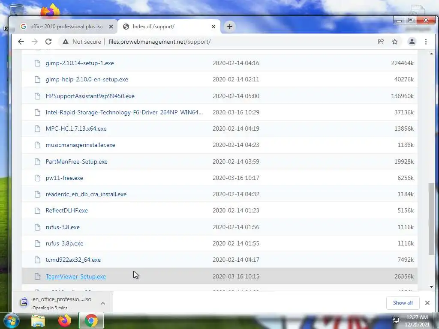Click Show all downloads

click(x=403, y=303)
